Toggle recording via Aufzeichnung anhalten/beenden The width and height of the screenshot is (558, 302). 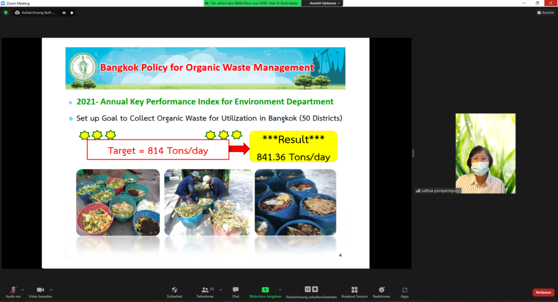[311, 291]
